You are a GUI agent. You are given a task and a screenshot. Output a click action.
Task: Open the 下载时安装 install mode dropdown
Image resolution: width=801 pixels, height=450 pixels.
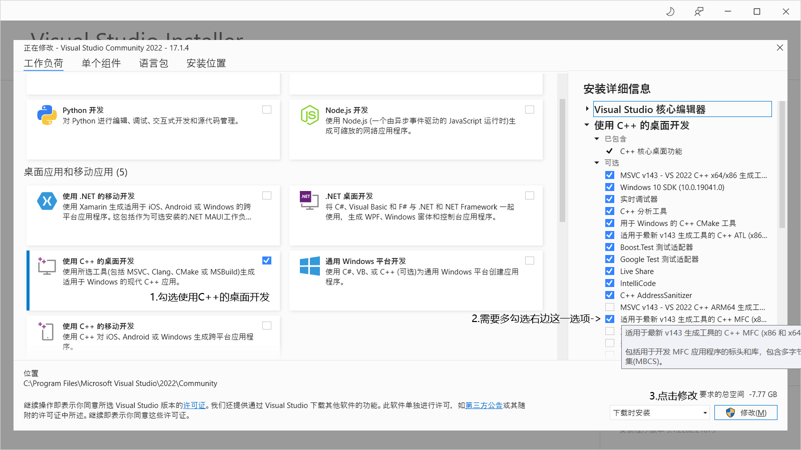coord(660,412)
